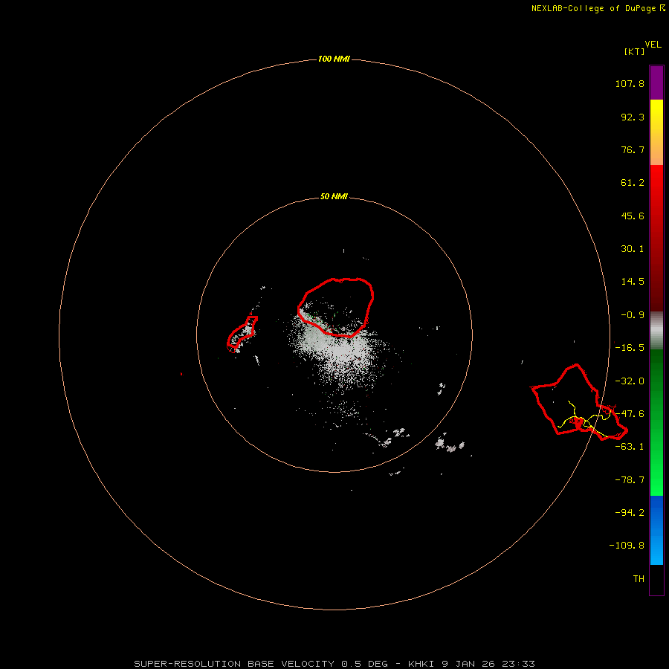Click the -63.1 velocity legend value

pyautogui.click(x=630, y=447)
